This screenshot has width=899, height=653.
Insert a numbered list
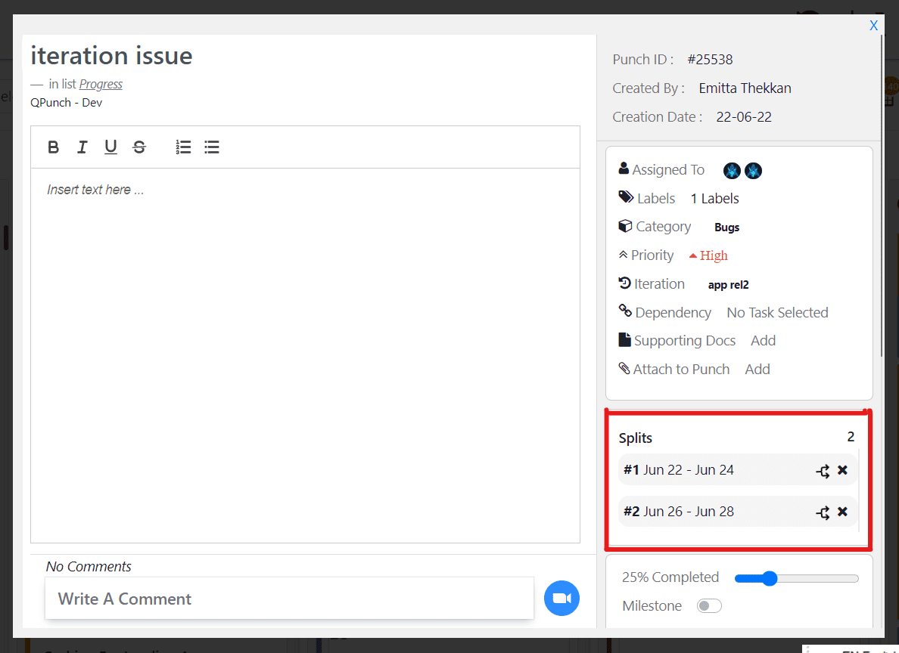[183, 147]
